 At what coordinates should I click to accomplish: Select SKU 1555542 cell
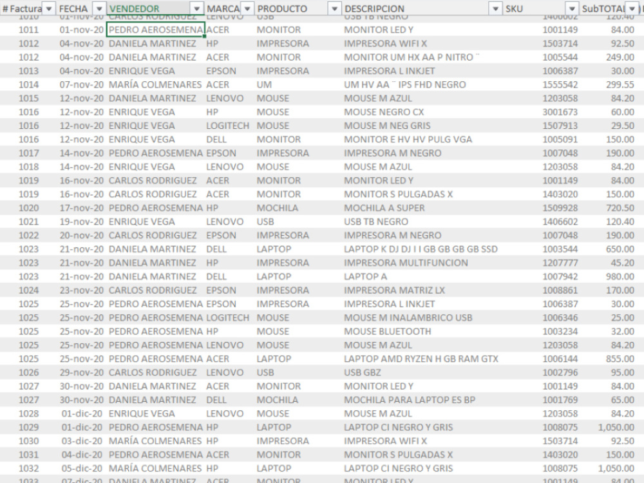pyautogui.click(x=560, y=84)
